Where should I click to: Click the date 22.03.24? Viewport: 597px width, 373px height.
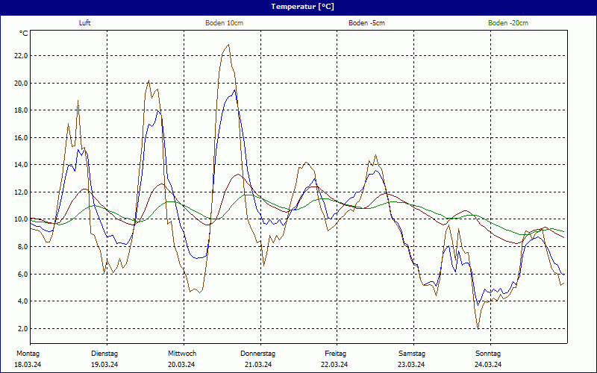tap(334, 365)
